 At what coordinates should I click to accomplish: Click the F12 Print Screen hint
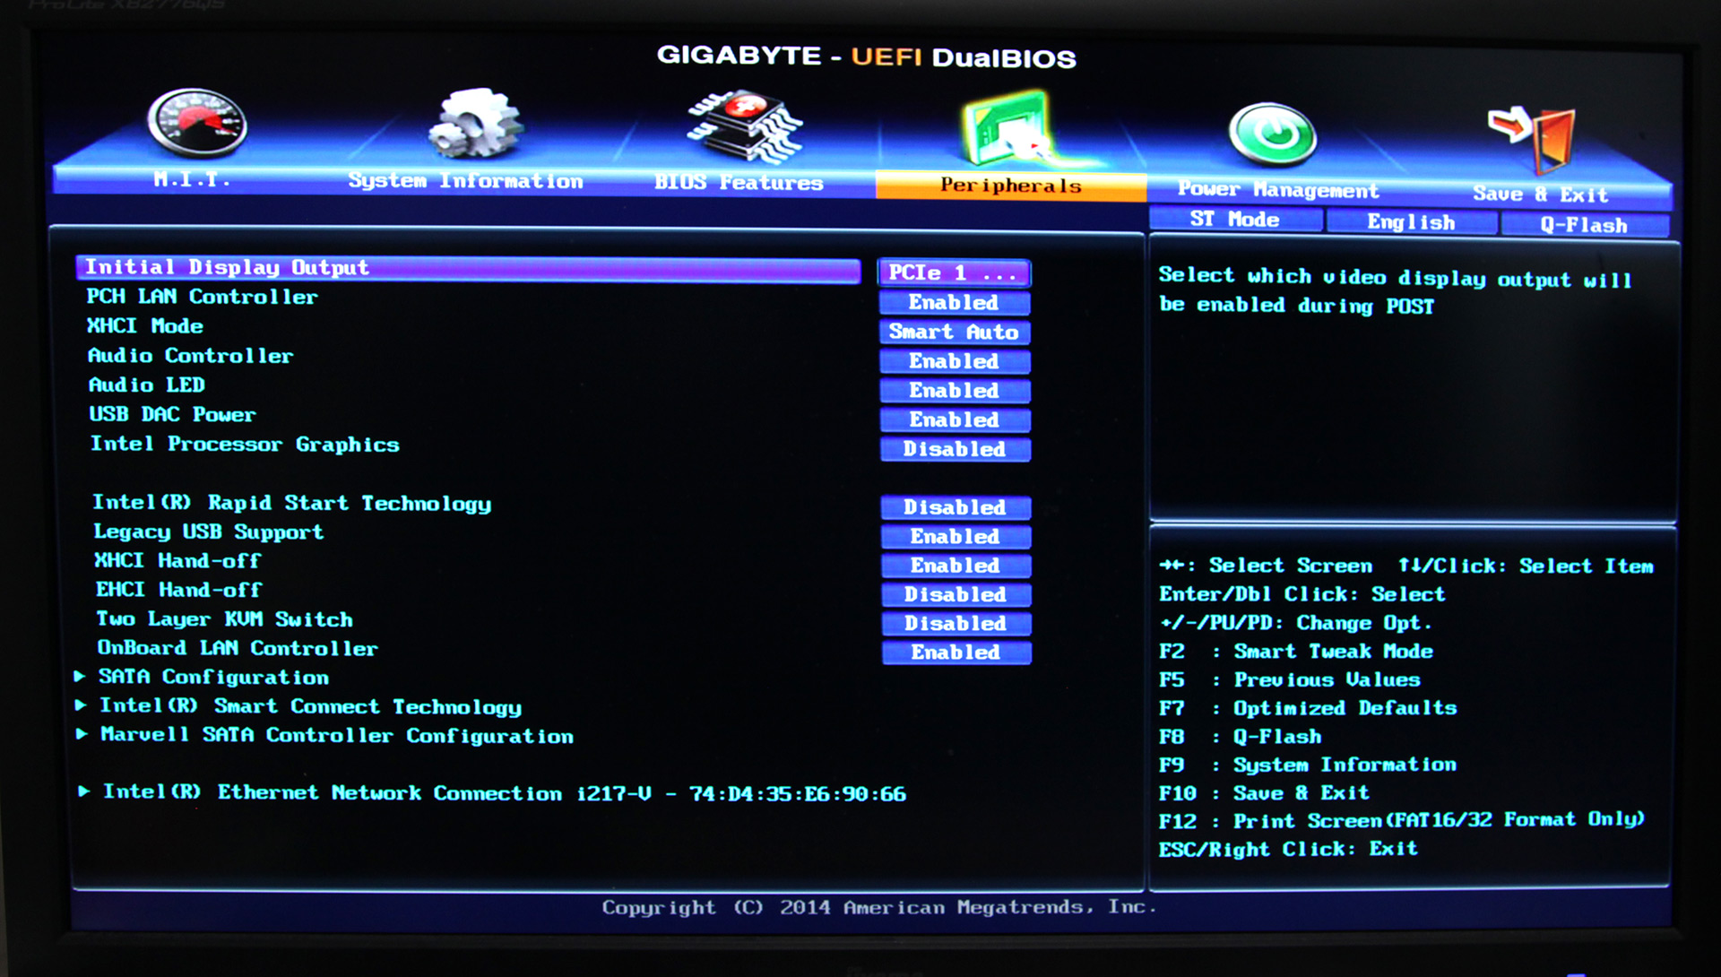pos(1402,820)
